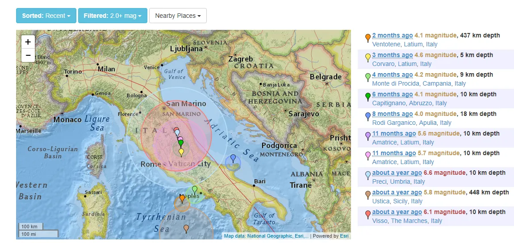The image size is (514, 243).
Task: Click the Ventotene place link
Action: 386,44
